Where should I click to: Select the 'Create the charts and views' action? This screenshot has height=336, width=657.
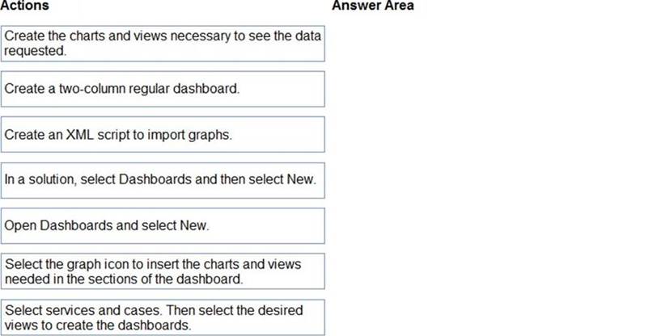tap(162, 44)
